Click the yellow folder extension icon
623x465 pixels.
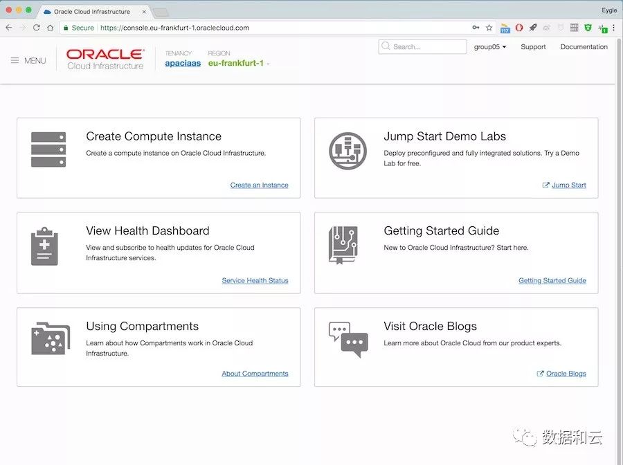505,28
